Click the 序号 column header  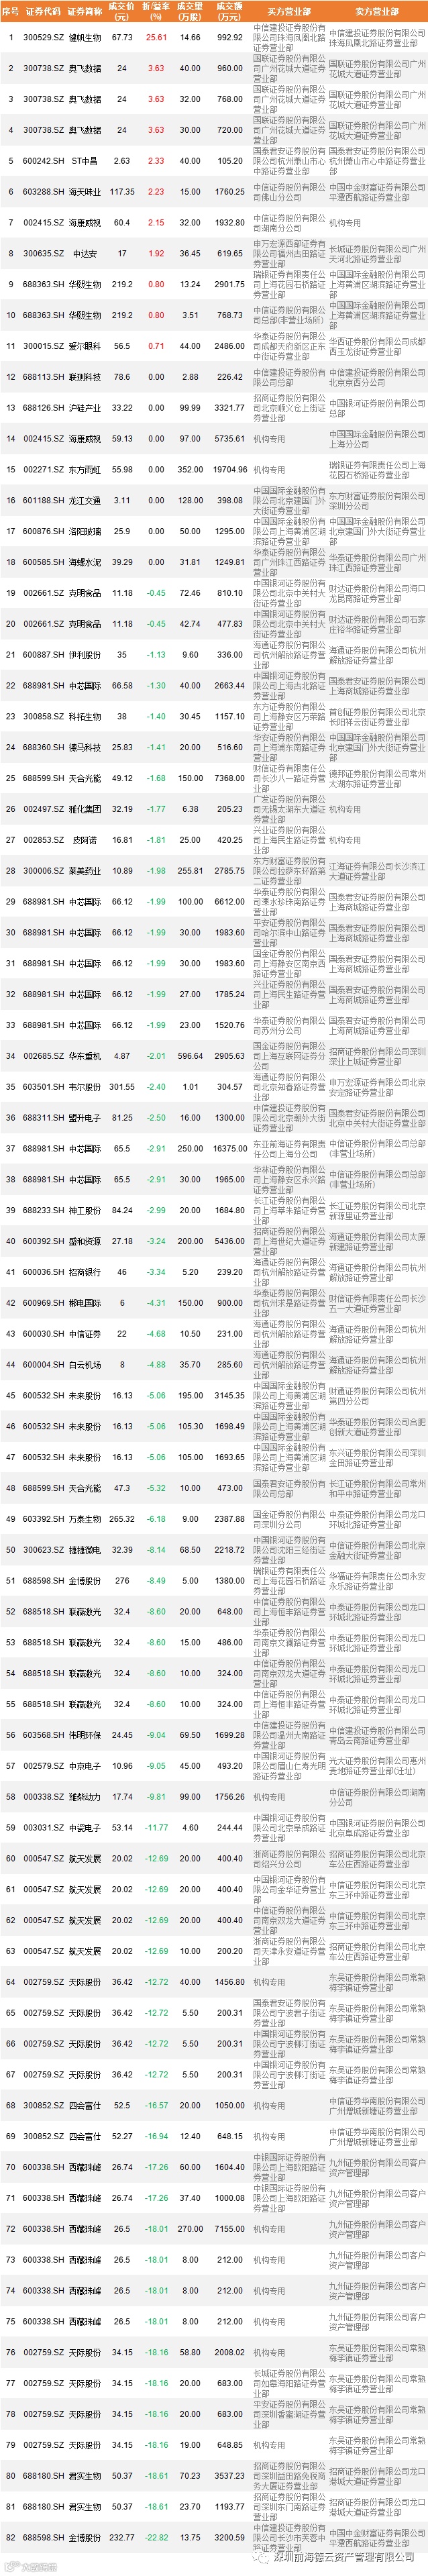click(11, 11)
